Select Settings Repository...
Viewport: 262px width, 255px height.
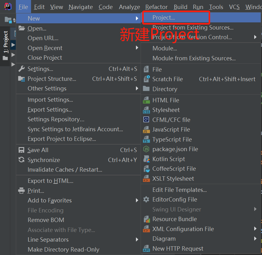point(78,119)
